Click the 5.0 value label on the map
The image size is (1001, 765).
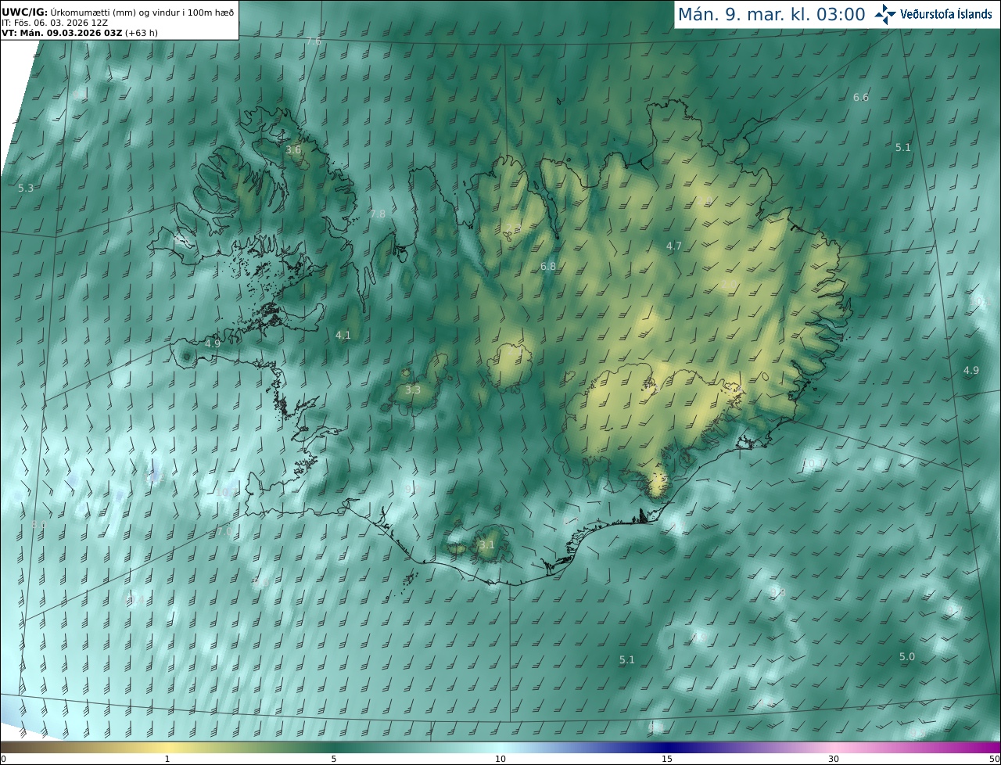906,656
